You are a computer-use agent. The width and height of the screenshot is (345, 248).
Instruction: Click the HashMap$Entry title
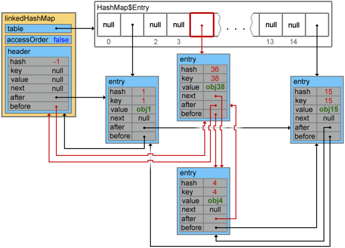point(123,8)
